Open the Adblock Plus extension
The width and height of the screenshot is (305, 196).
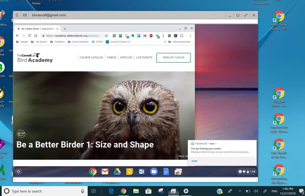click(151, 36)
